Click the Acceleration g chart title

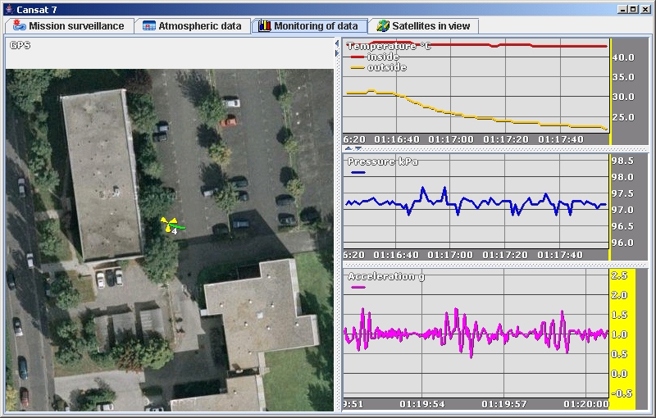(386, 276)
